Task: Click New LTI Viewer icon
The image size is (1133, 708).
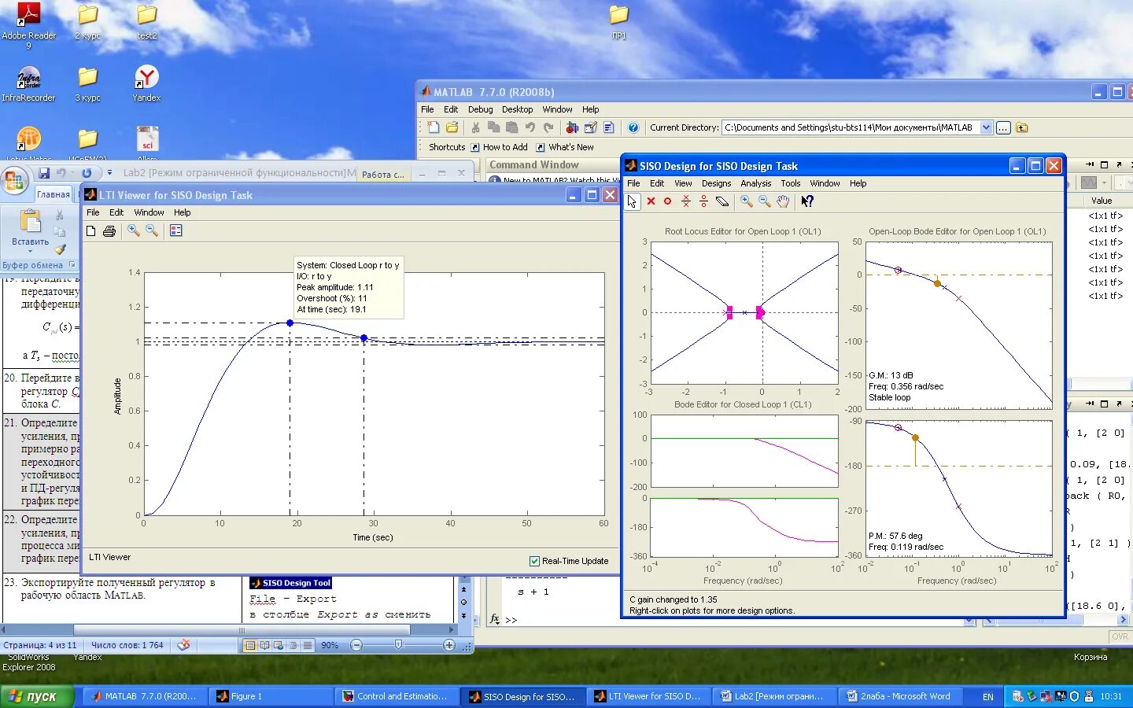Action: 91,230
